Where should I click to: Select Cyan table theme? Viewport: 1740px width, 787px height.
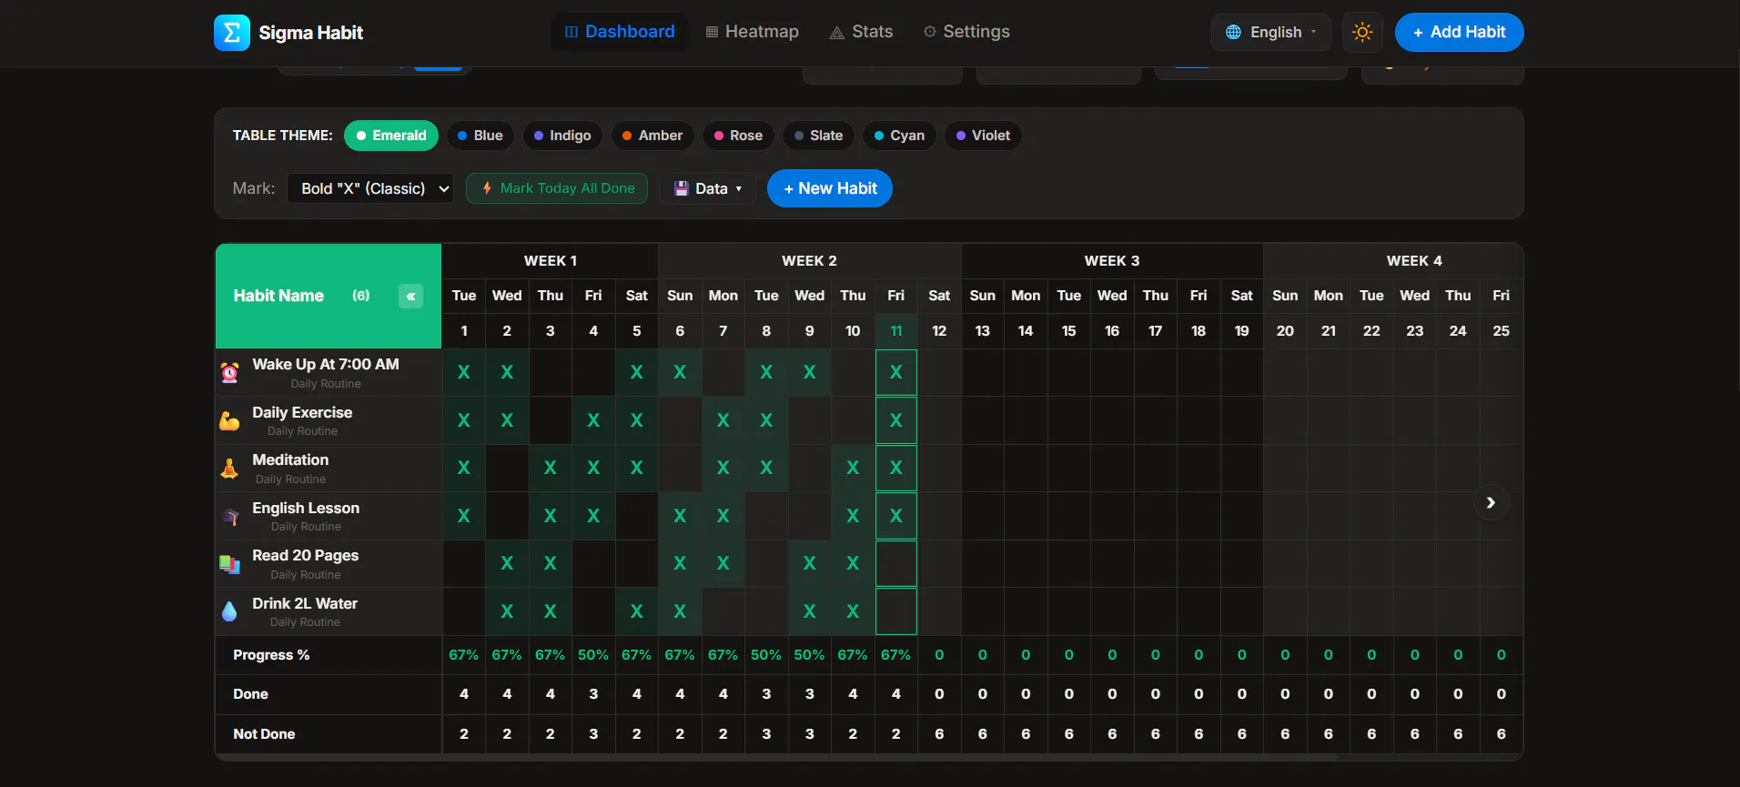click(899, 136)
